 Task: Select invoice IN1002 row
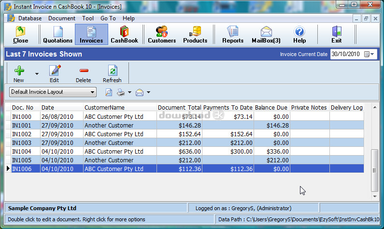pyautogui.click(x=185, y=134)
